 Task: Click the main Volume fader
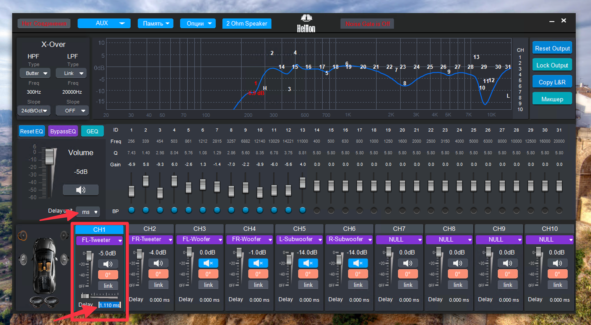pos(49,156)
